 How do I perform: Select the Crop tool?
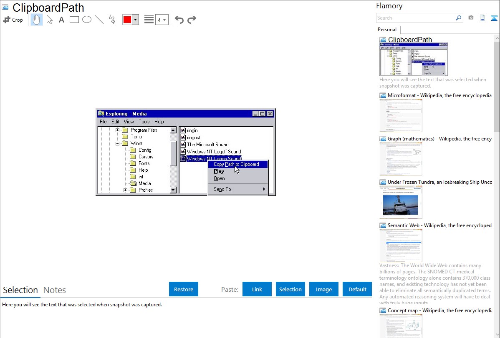click(x=13, y=20)
